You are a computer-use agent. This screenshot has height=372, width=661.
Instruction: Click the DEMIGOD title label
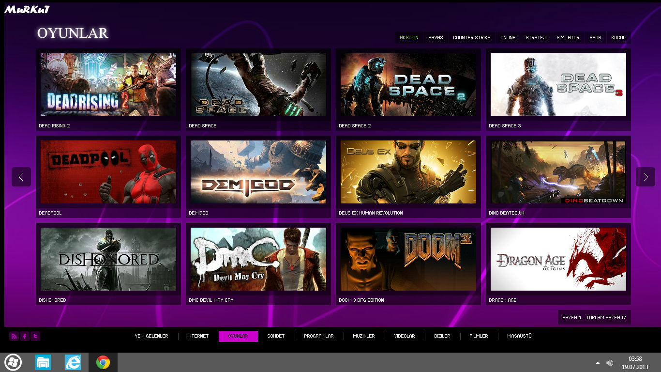198,213
